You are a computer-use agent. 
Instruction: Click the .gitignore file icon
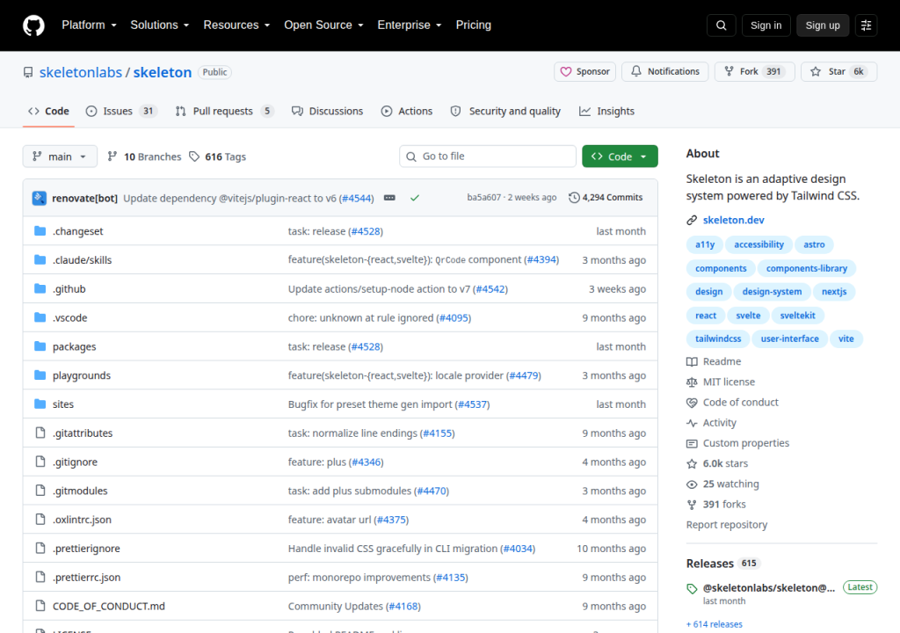tap(40, 462)
